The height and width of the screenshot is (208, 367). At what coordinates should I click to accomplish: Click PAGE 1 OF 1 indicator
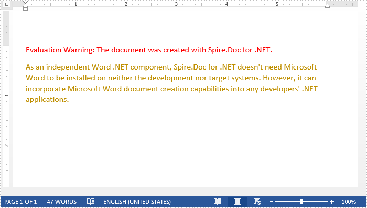click(20, 202)
